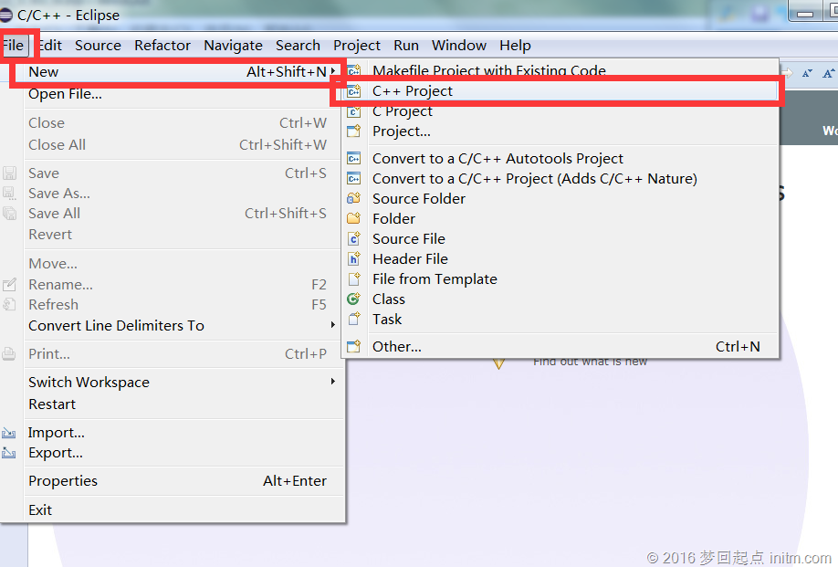The height and width of the screenshot is (567, 838).
Task: Click the yellow Folder icon
Action: click(354, 219)
